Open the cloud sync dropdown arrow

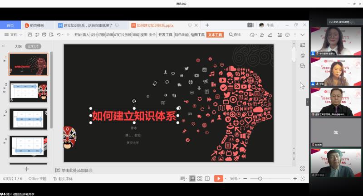pos(256,35)
